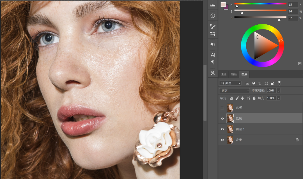Click the lock-all padlock icon beside 锁定

click(254, 98)
